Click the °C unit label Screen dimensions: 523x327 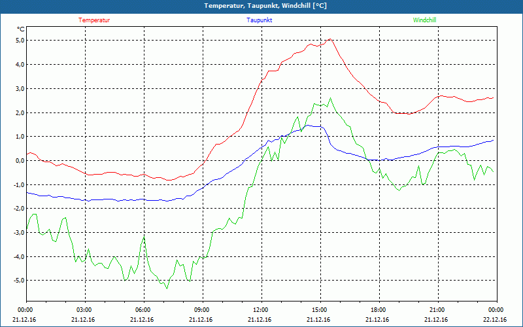click(x=21, y=29)
